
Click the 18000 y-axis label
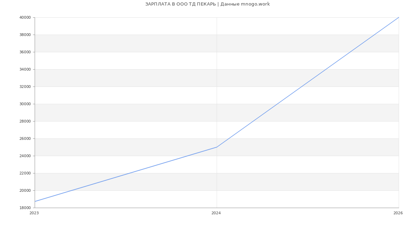25,208
